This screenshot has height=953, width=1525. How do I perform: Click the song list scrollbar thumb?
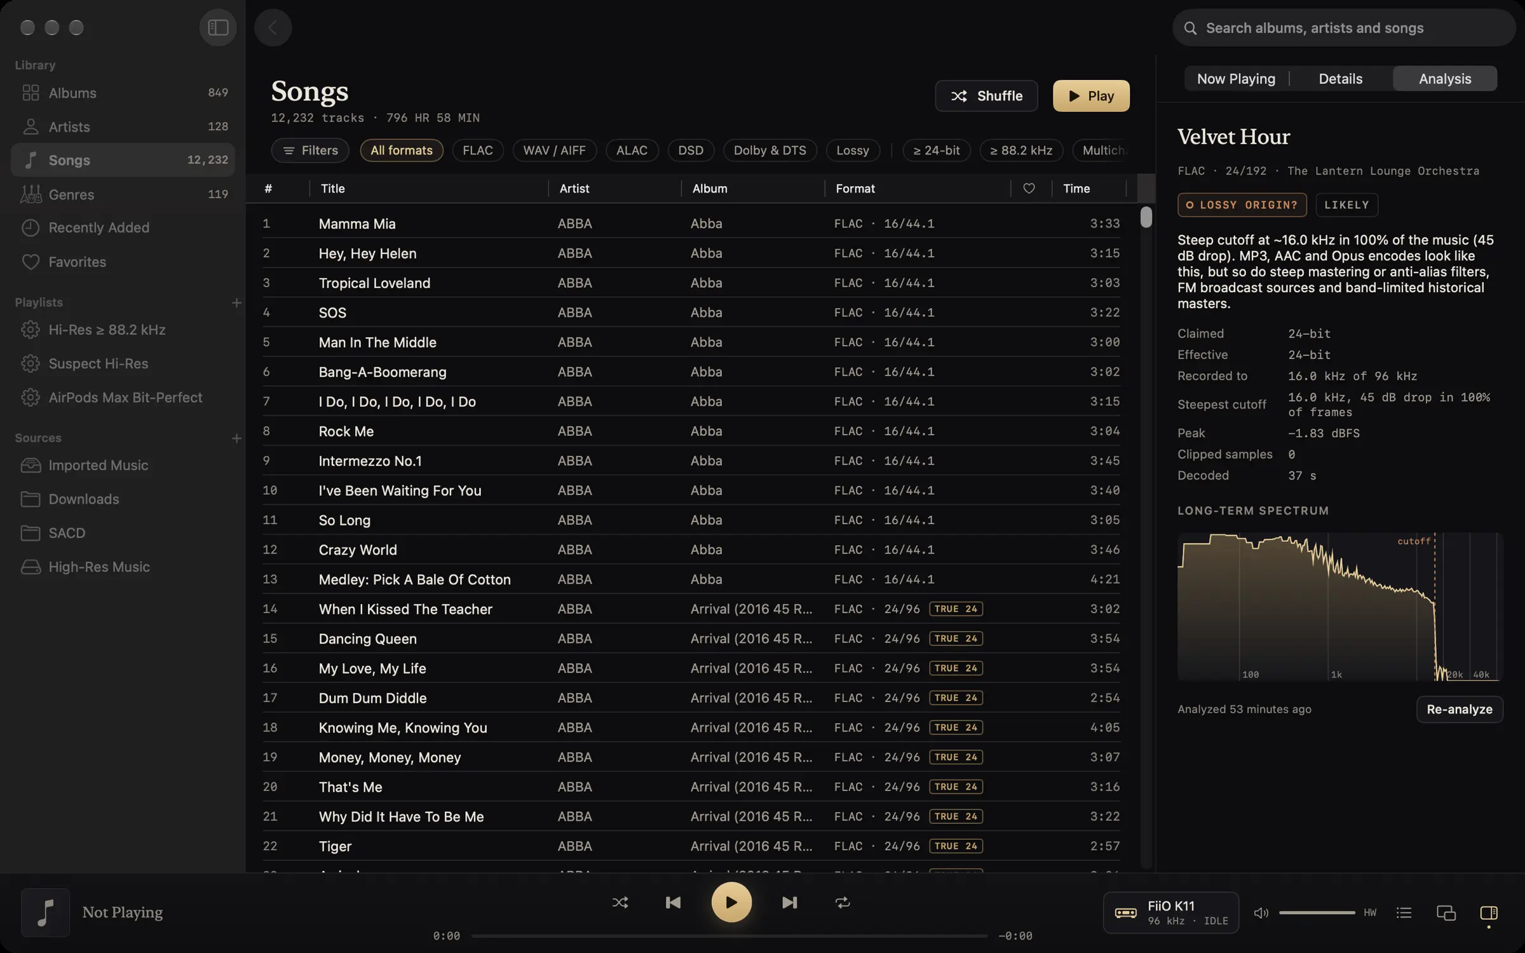tap(1146, 217)
